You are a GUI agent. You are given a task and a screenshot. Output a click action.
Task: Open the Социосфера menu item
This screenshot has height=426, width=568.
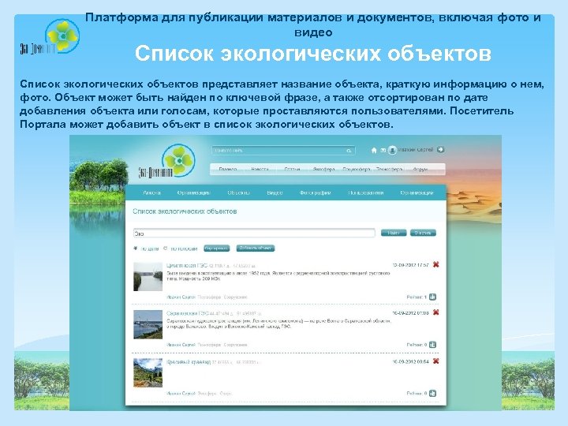[x=357, y=169]
